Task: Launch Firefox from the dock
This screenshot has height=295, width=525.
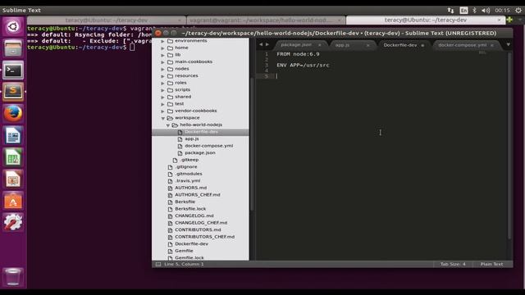Action: coord(13,114)
